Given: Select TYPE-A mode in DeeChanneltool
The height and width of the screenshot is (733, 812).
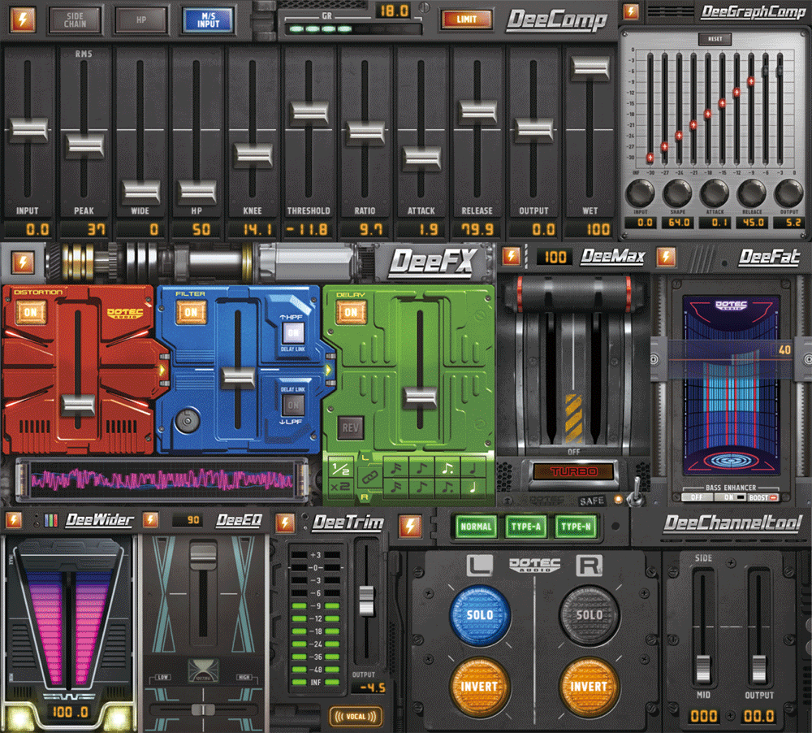Looking at the screenshot, I should tap(525, 527).
